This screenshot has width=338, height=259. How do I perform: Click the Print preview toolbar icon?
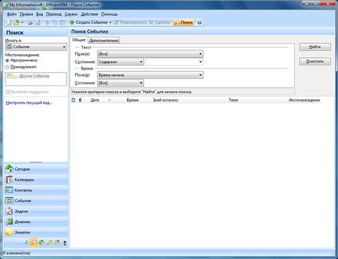tap(38, 22)
